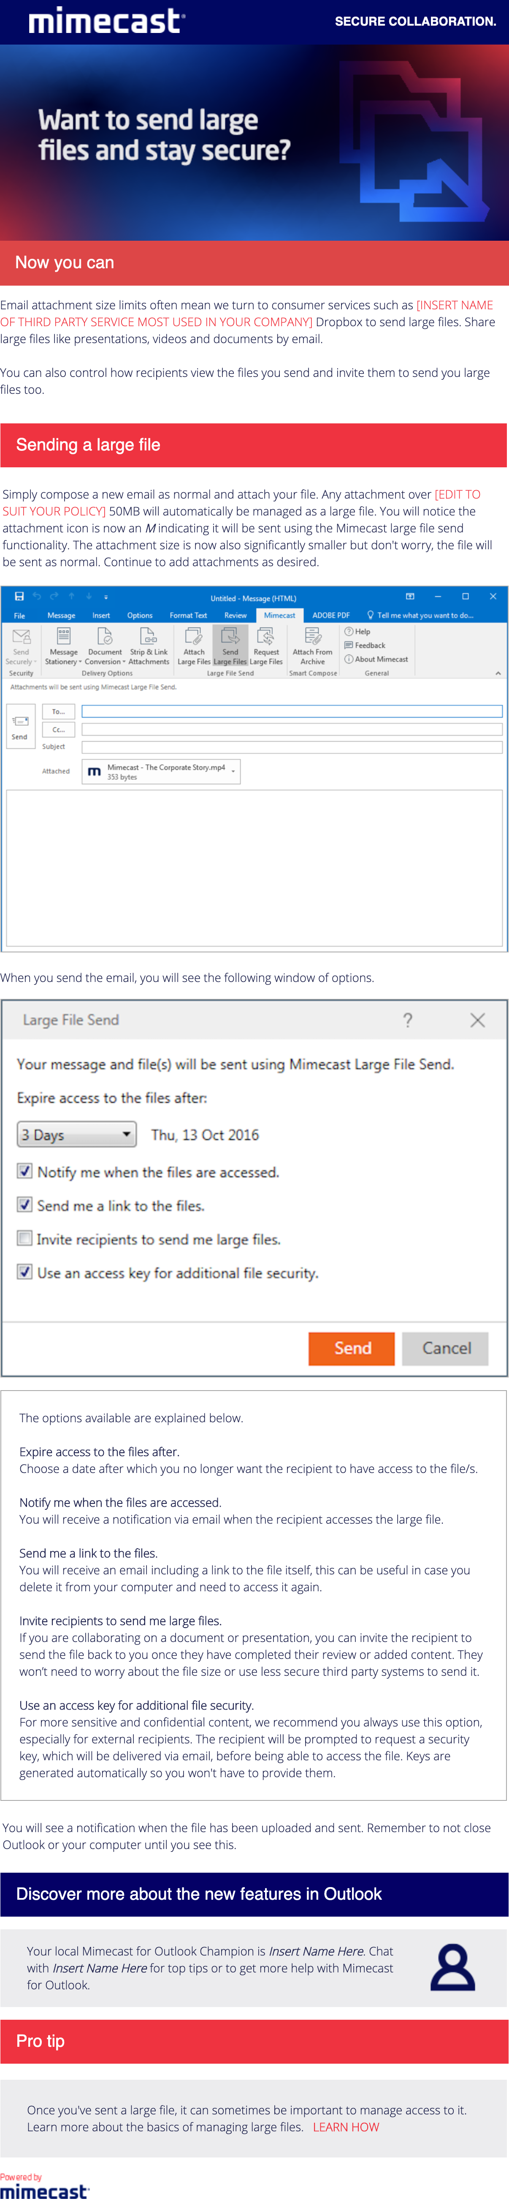Follow the LEARN HOW link
Viewport: 509px width, 2201px height.
coord(346,2127)
